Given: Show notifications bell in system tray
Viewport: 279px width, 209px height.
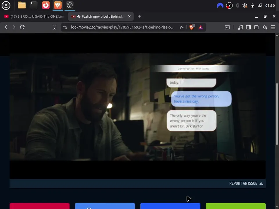Looking at the screenshot, I should (253, 6).
